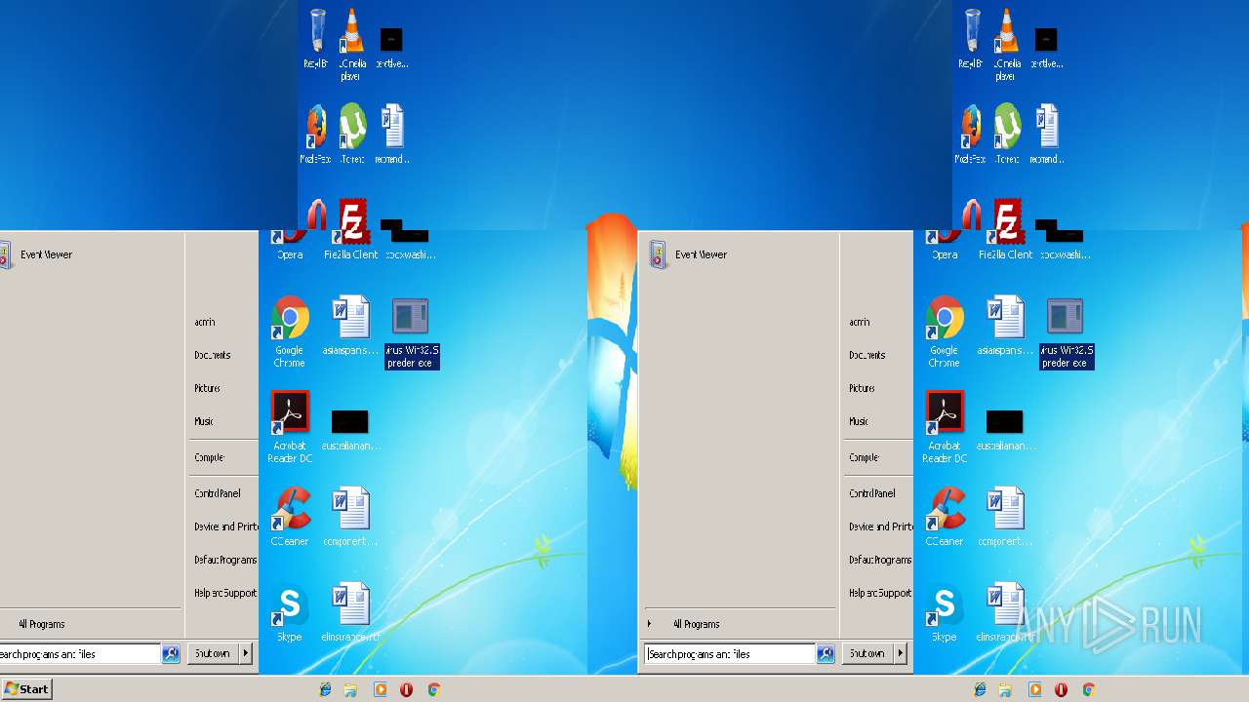
Task: Click the Start button on the taskbar
Action: (x=26, y=688)
